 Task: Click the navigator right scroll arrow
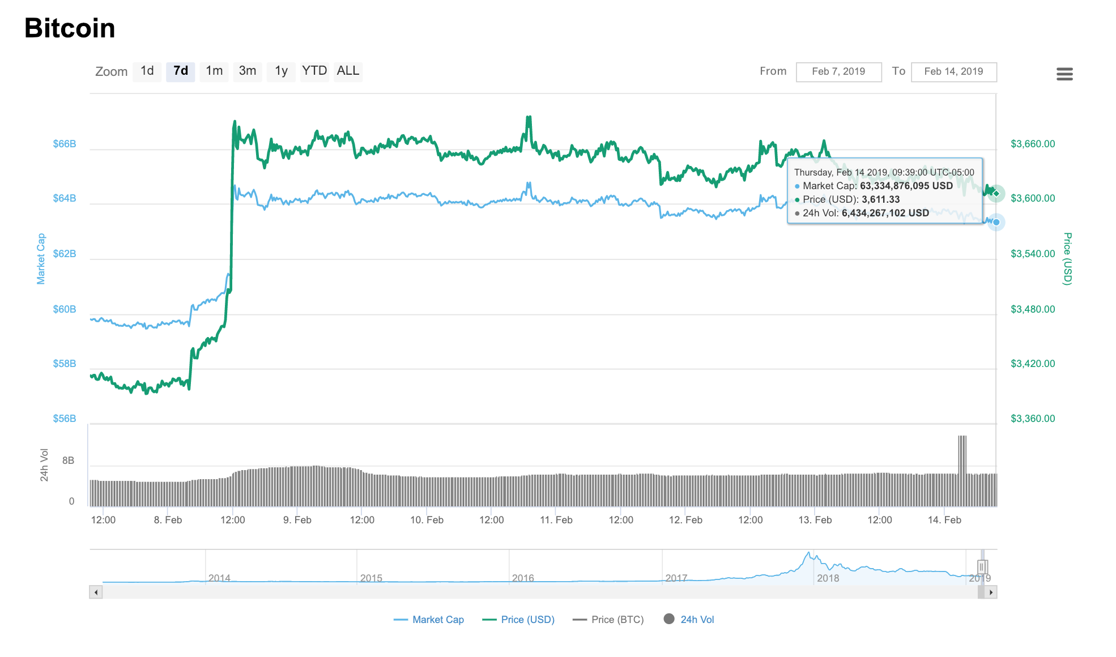pos(991,592)
